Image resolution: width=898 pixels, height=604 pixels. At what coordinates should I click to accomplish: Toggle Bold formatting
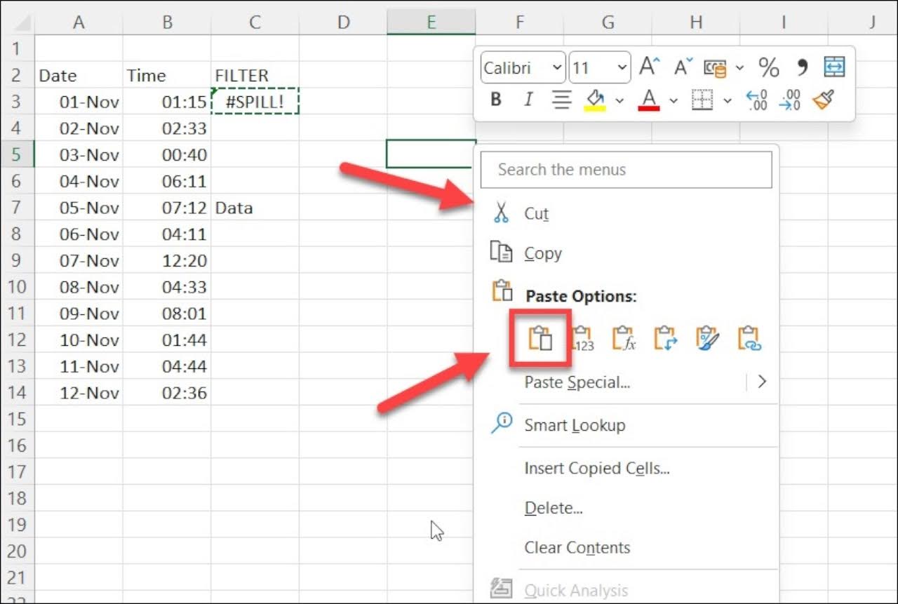pos(496,100)
